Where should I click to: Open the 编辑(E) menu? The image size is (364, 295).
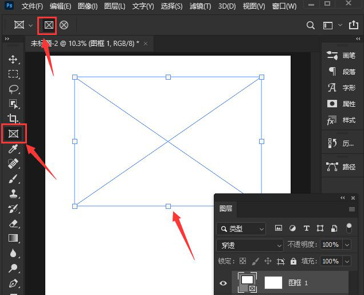60,6
